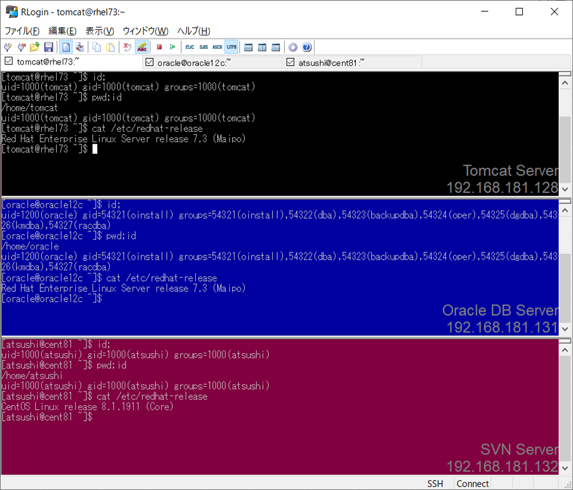Click the first 'uid=1000(tomcat)' output line
Screen dimensions: 573x490
tap(128, 87)
